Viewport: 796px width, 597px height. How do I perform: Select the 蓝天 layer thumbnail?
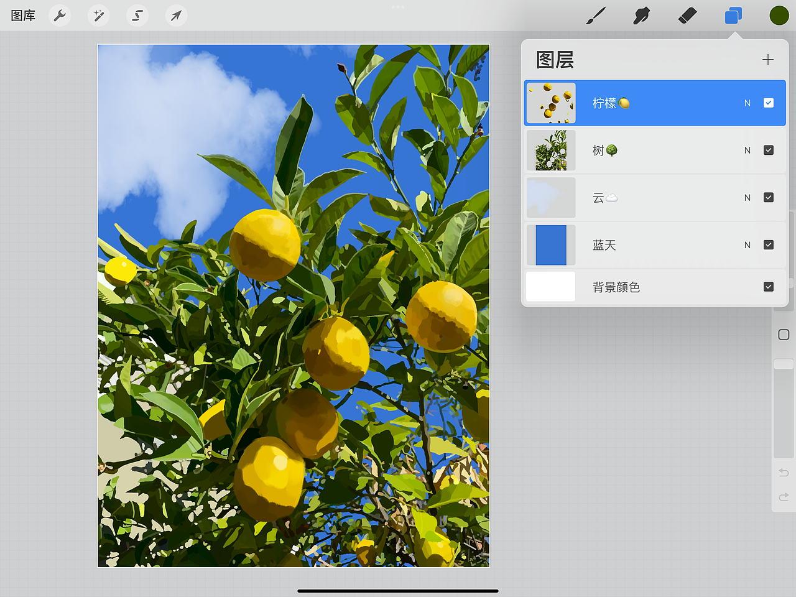[x=551, y=244]
